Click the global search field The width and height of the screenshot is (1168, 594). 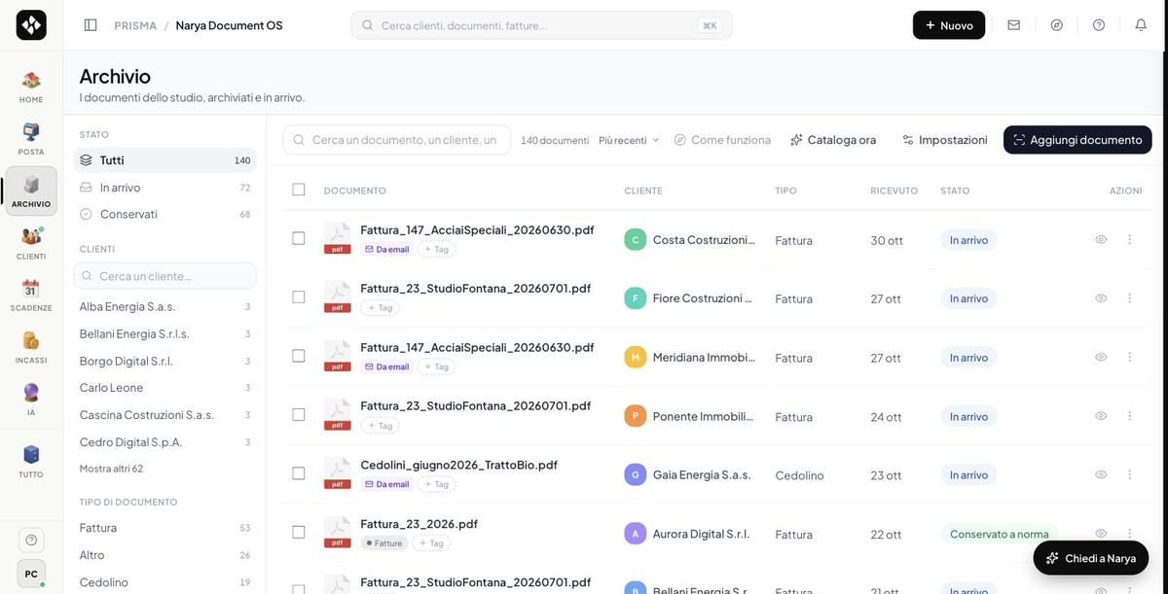[x=541, y=25]
